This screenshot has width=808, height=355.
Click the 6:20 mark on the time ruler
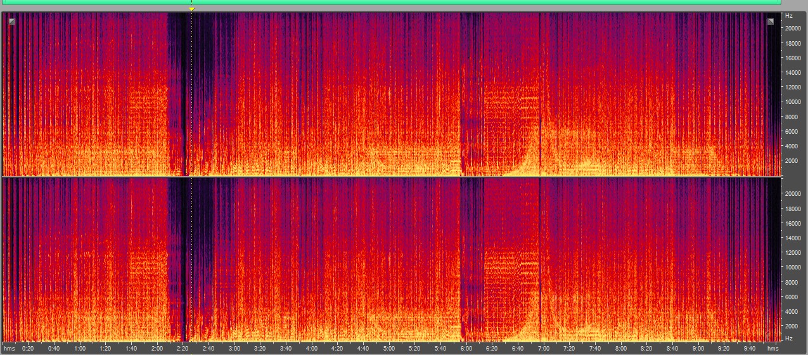click(x=492, y=349)
